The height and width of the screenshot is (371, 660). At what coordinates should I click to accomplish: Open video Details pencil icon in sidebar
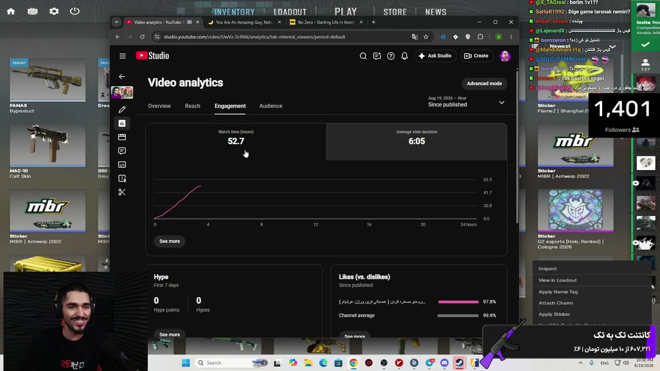point(122,109)
